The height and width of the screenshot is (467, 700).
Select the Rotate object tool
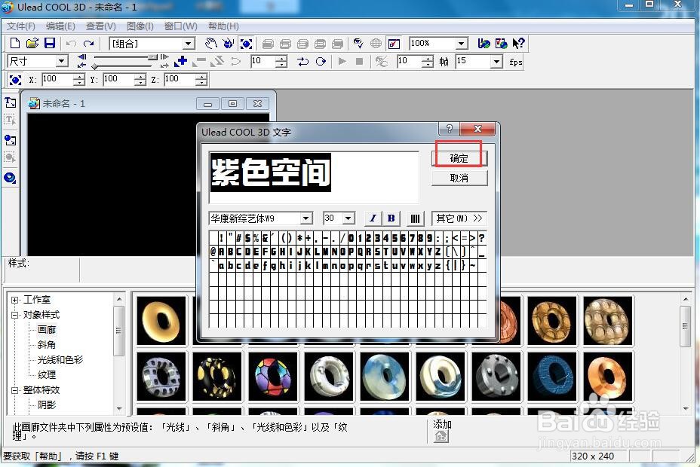tap(228, 43)
